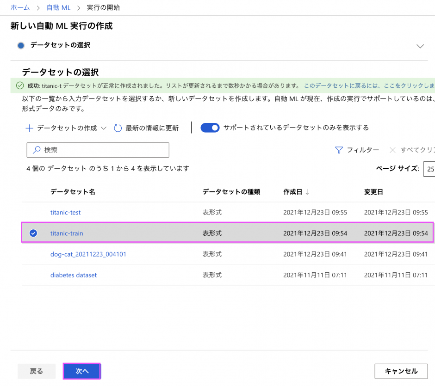The image size is (435, 386).
Task: Click the green success checkmark icon
Action: tap(20, 86)
